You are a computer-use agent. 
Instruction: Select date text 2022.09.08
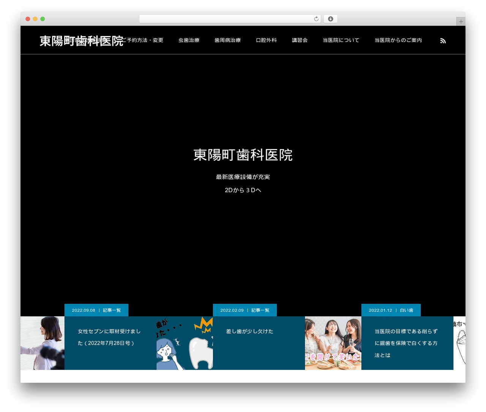[84, 310]
